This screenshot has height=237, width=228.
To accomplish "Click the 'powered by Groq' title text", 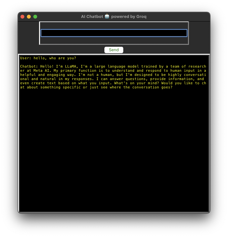I will [129, 17].
